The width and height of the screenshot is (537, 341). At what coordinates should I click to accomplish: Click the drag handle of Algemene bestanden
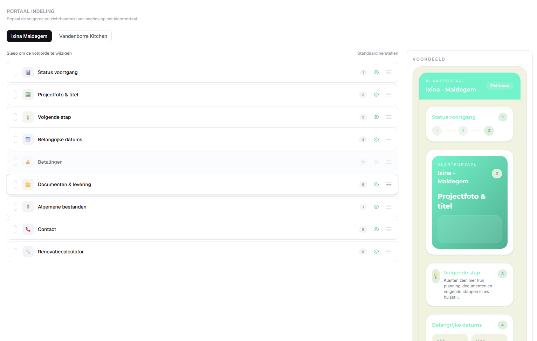pyautogui.click(x=389, y=207)
